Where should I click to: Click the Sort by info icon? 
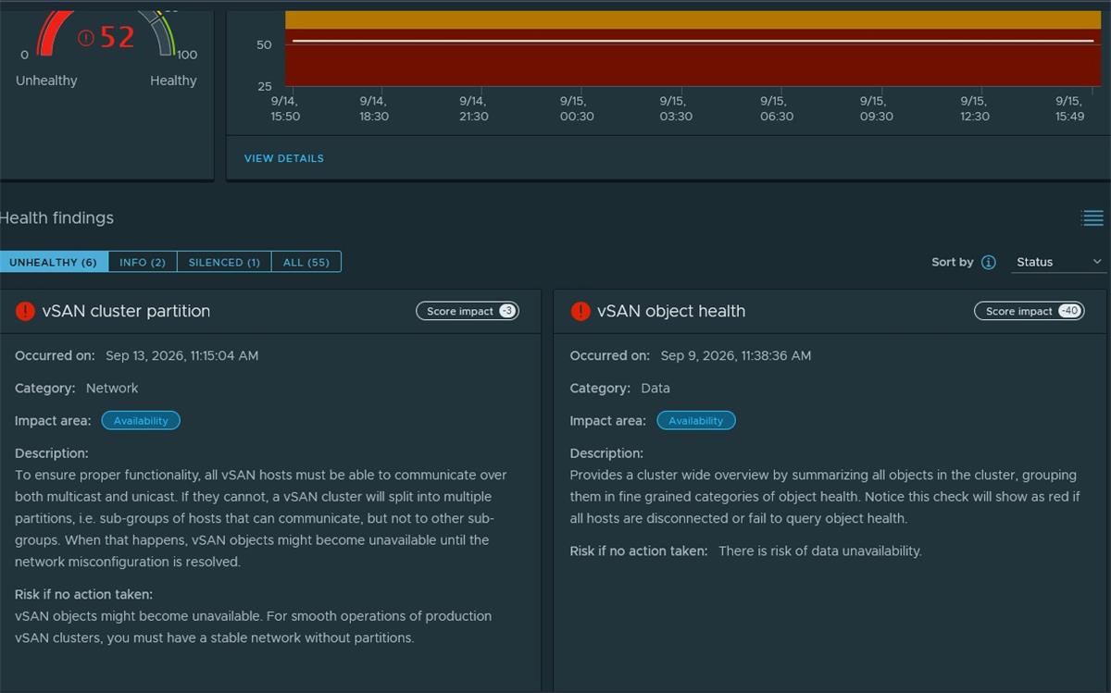989,262
